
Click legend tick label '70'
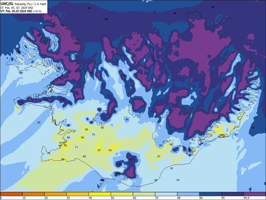(x=157, y=198)
